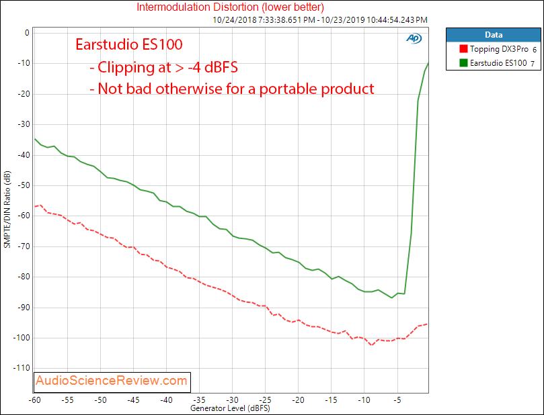Click the -80 tick on the vertical axis

24,277
